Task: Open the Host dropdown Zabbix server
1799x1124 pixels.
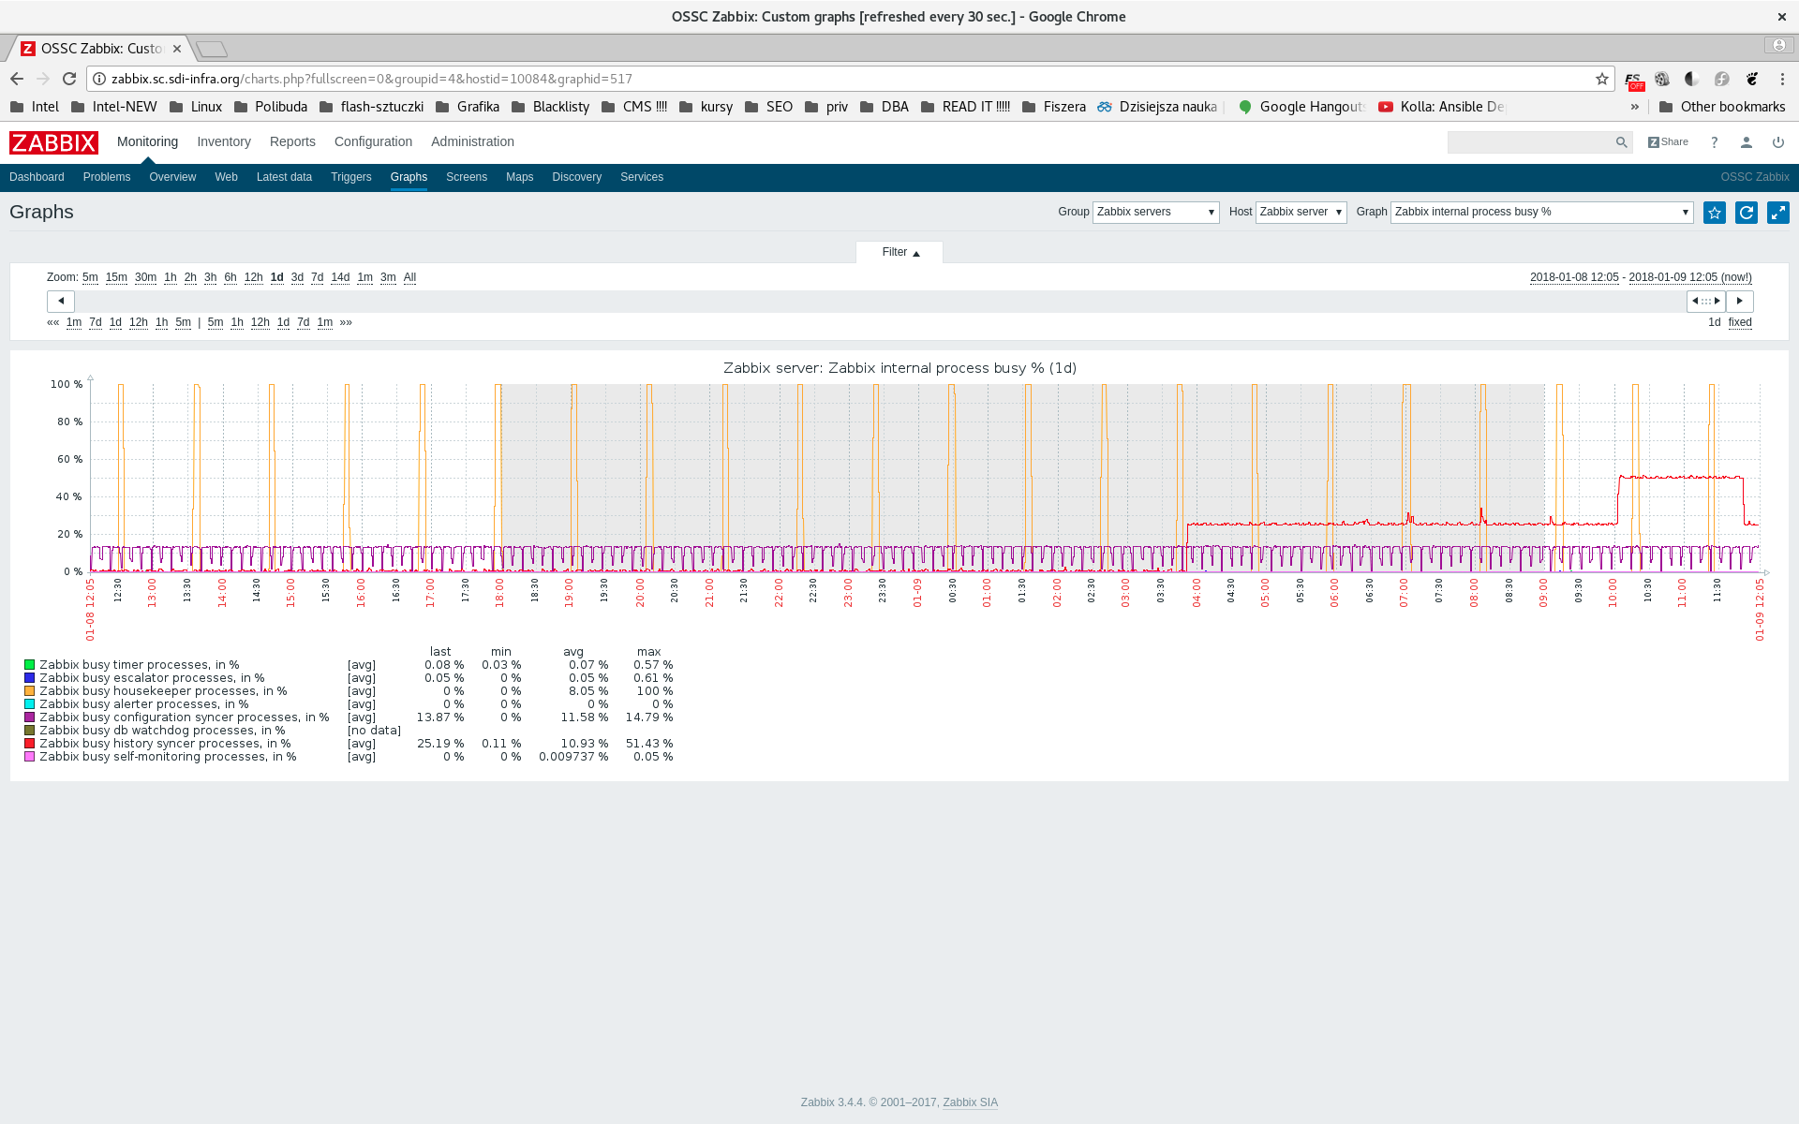Action: (x=1301, y=212)
